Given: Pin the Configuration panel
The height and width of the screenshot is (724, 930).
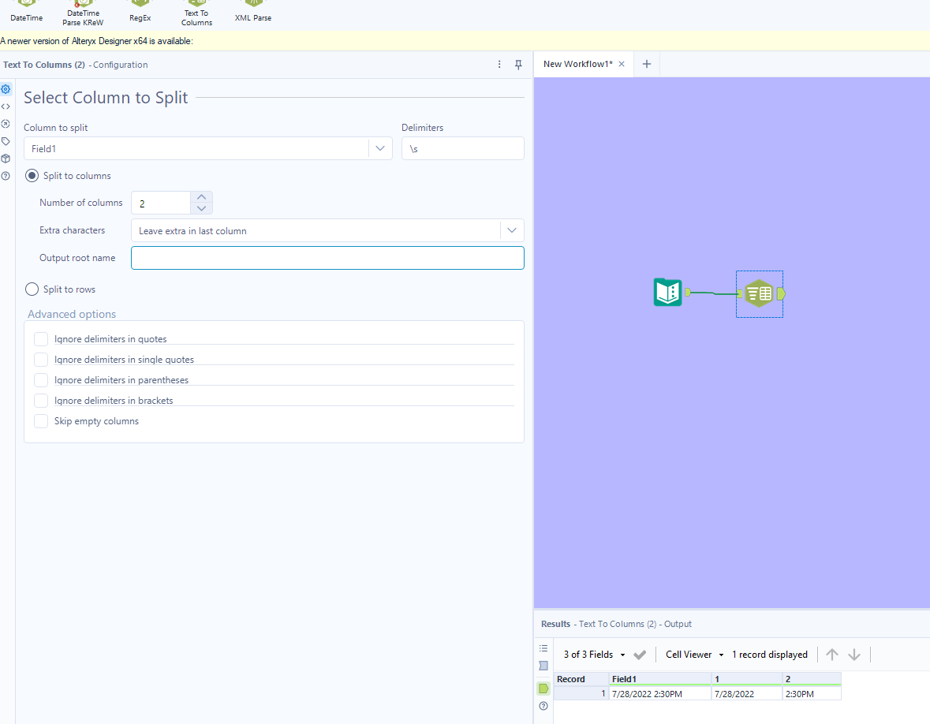Looking at the screenshot, I should [518, 65].
